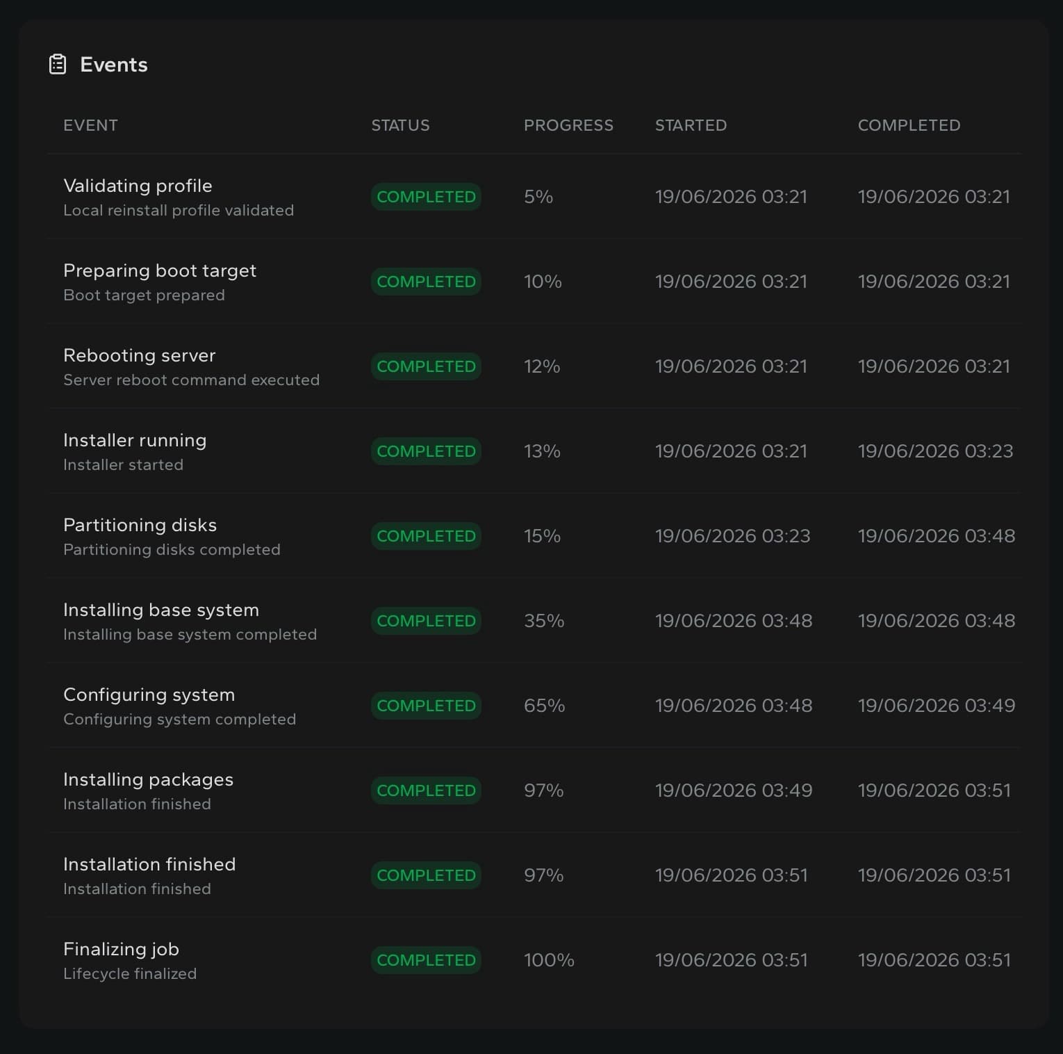Click the COMPLETED column header
Image resolution: width=1063 pixels, height=1054 pixels.
[909, 125]
